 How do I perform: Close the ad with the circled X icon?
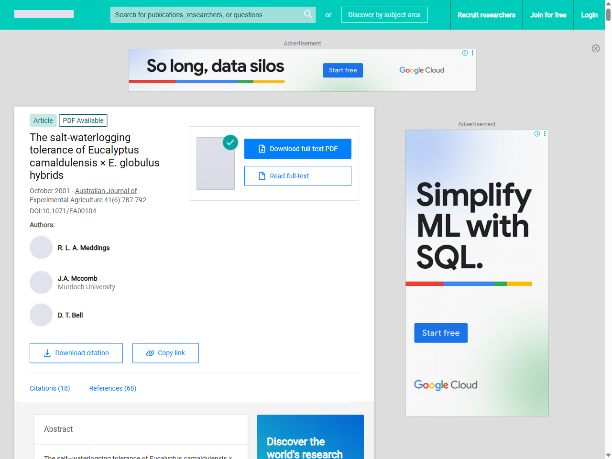coord(595,48)
